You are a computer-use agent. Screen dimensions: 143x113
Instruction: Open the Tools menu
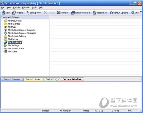point(34,7)
